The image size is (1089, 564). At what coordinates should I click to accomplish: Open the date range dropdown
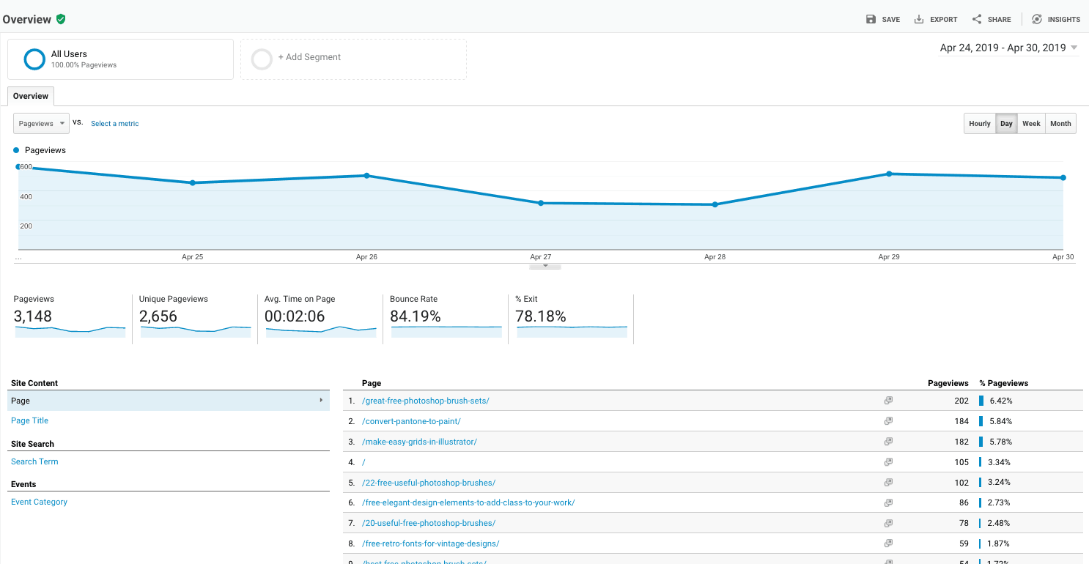(1008, 47)
